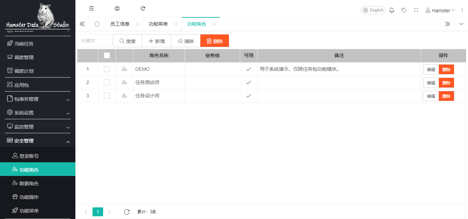Go to the home tab icon
Viewport: 468px width, 219px height.
coord(97,24)
